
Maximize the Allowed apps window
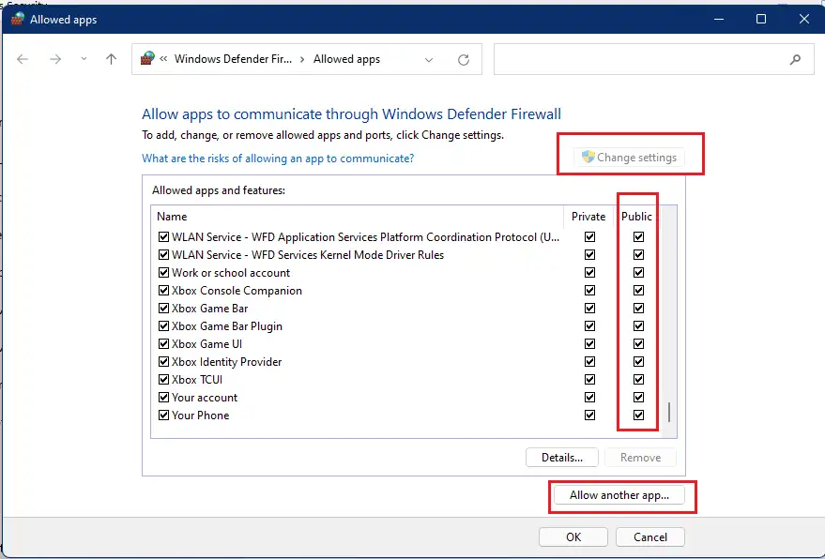click(761, 20)
